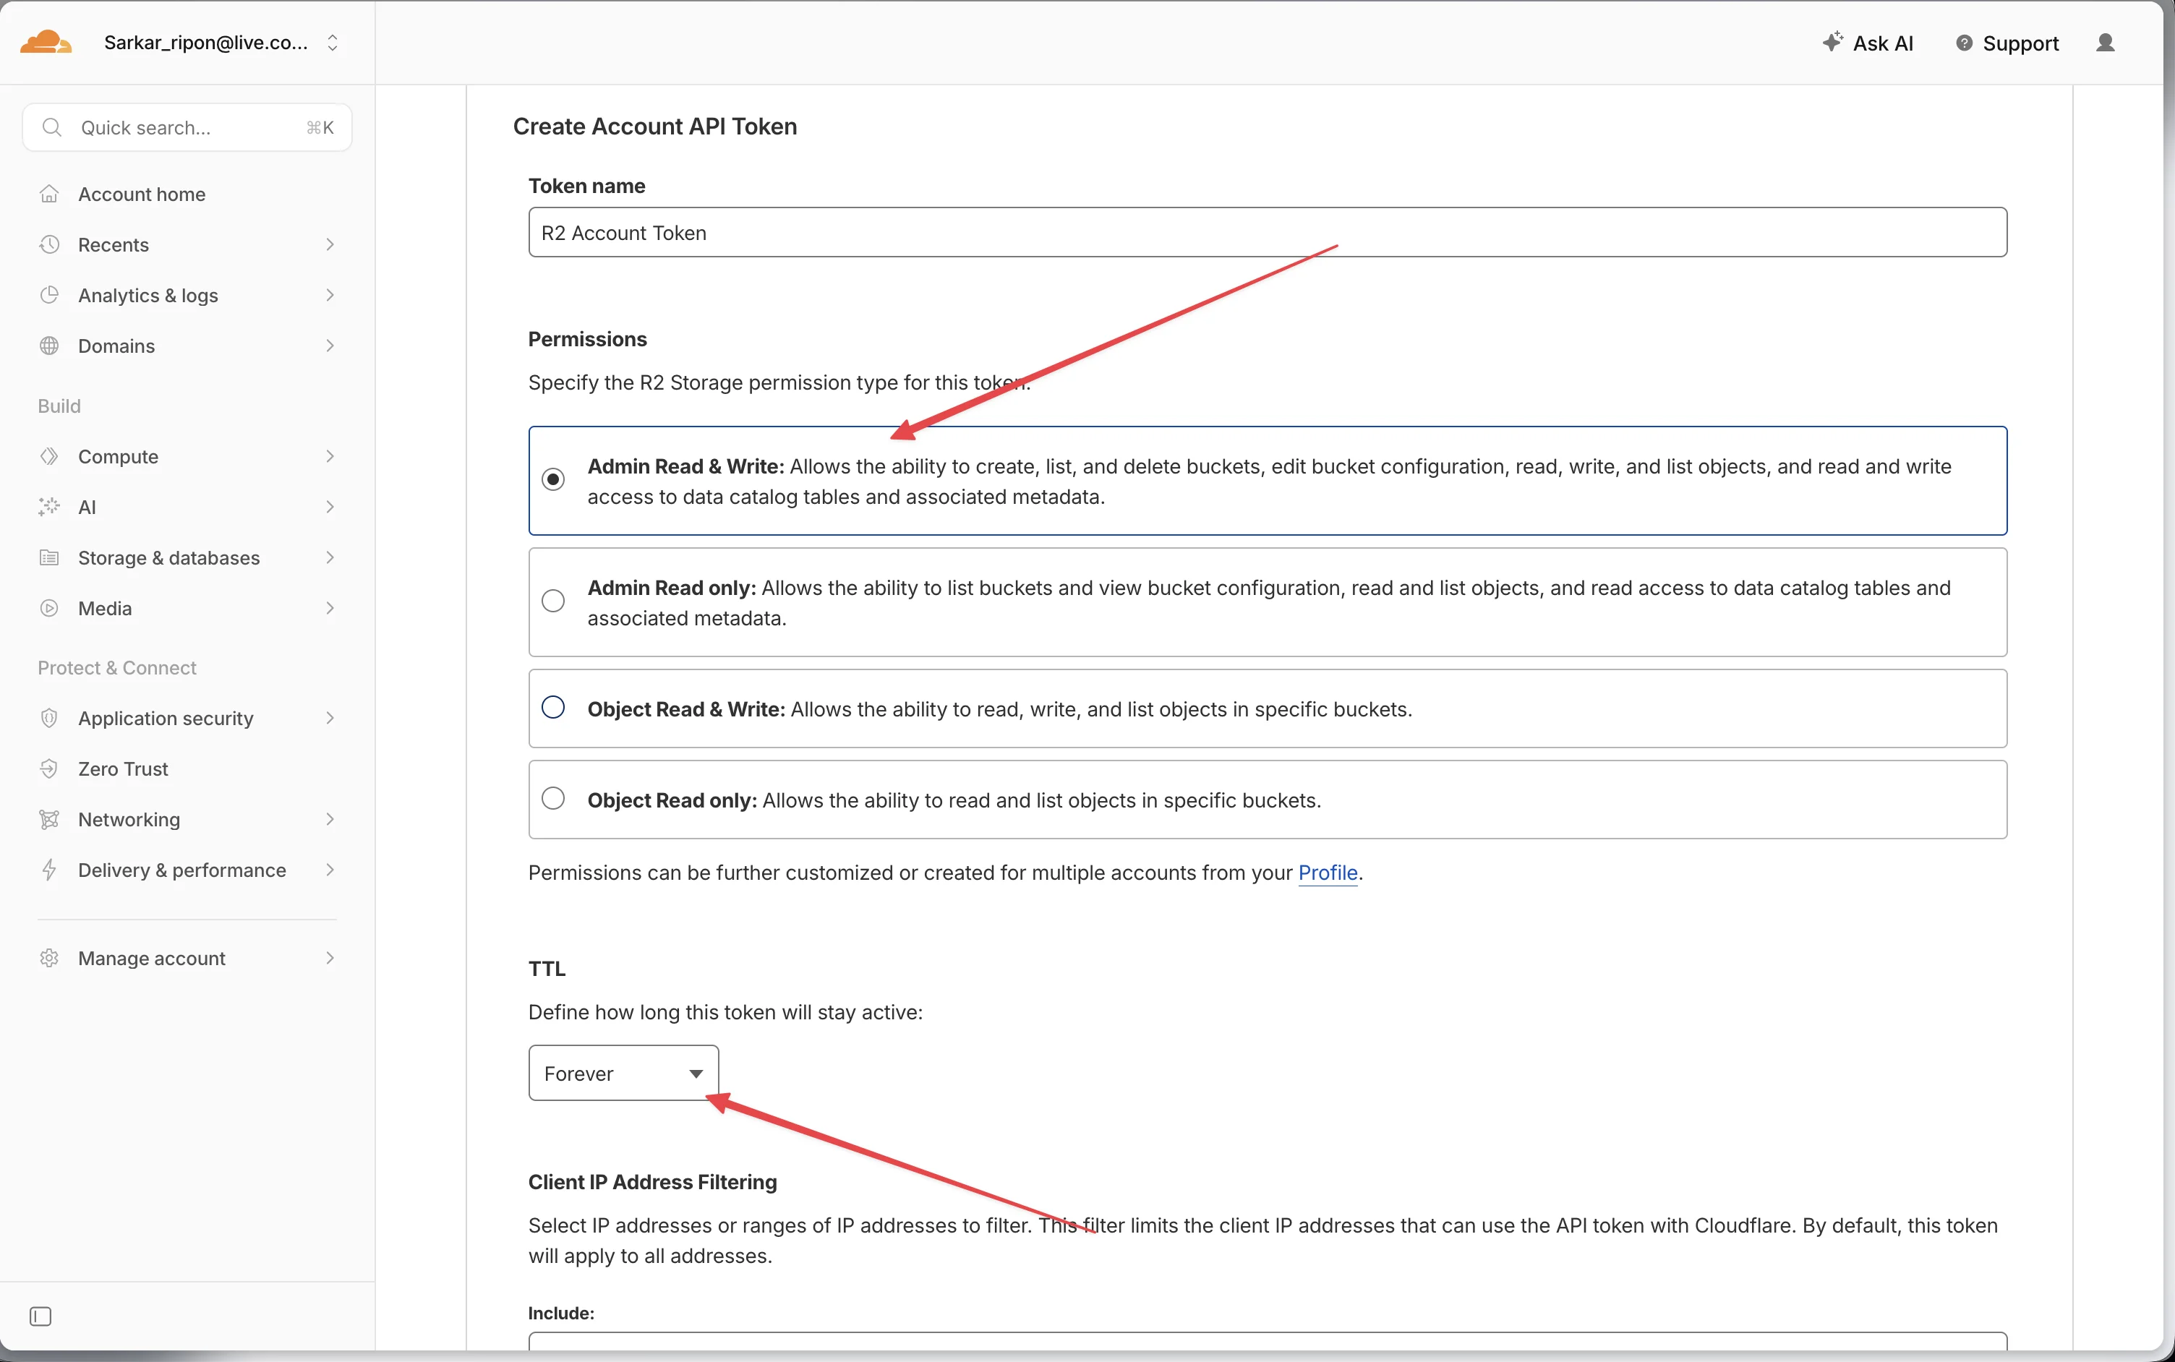The height and width of the screenshot is (1362, 2175).
Task: Open the TTL Forever dropdown
Action: [x=623, y=1072]
